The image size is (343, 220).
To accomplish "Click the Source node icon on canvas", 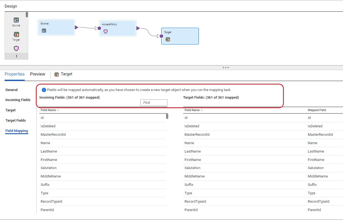I will [x=44, y=31].
